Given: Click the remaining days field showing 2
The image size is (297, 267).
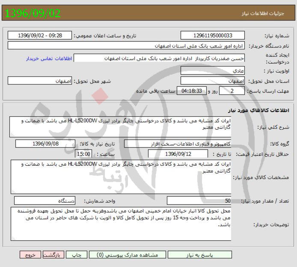Looking at the screenshot, I should pyautogui.click(x=232, y=91).
